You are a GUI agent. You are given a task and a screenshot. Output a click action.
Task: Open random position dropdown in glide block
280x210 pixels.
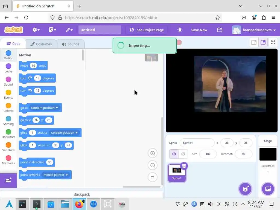click(x=64, y=133)
